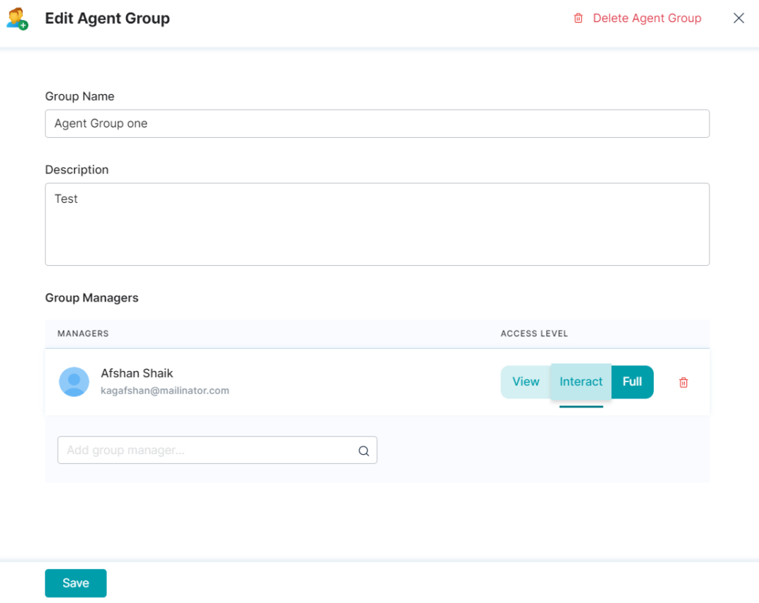
Task: Click the manager name Afshan Shaik
Action: click(137, 373)
